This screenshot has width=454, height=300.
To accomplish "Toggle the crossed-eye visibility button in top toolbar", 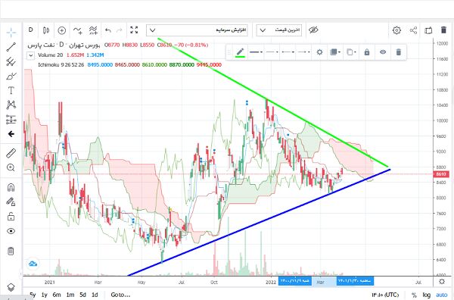I will point(313,30).
